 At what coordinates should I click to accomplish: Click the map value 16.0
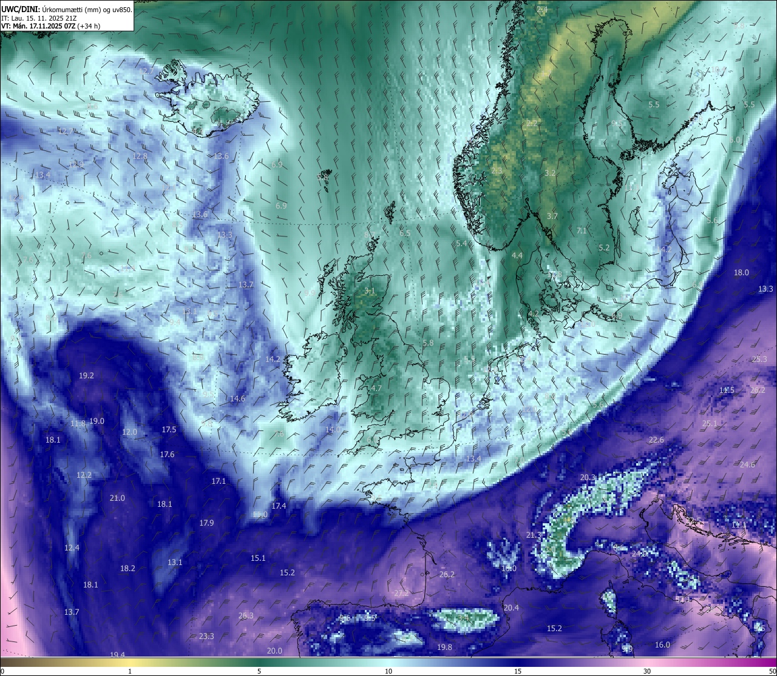(x=662, y=645)
